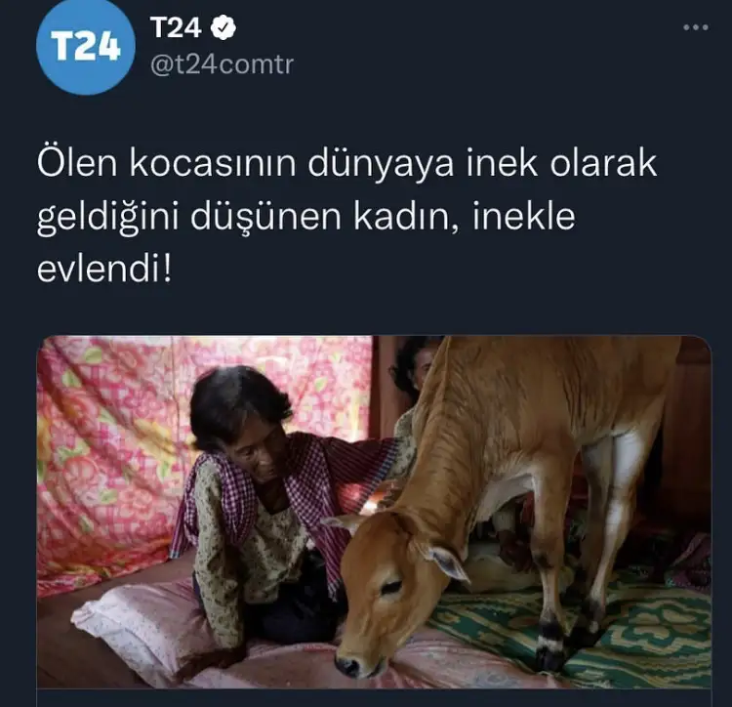This screenshot has height=707, width=732.
Task: Open the three-dot more options menu
Action: 696,27
